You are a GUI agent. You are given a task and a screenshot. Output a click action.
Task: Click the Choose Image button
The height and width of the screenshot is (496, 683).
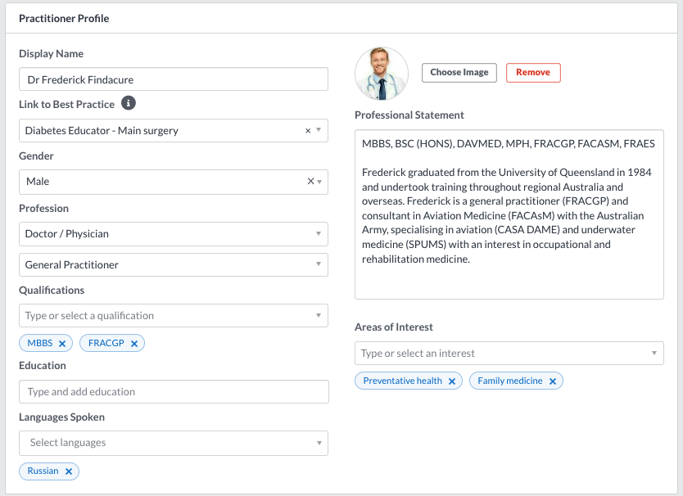pos(459,73)
